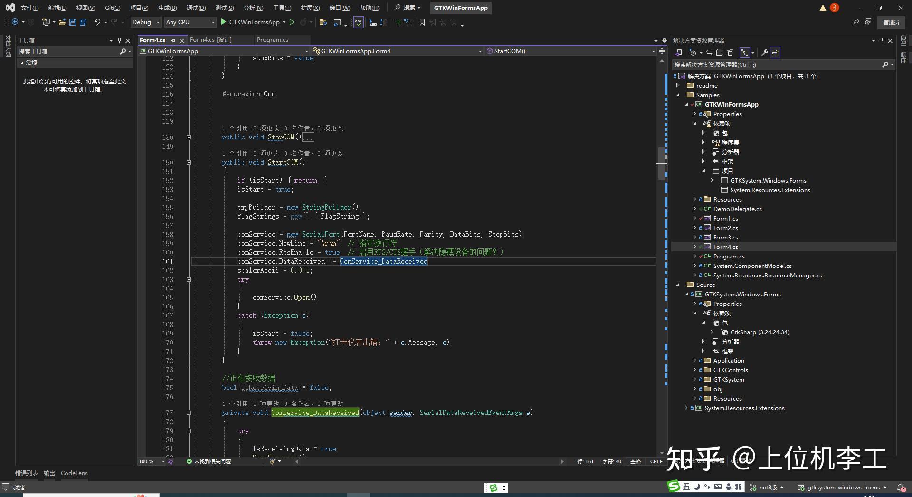This screenshot has height=497, width=912.
Task: Undo the last edit
Action: coord(97,22)
